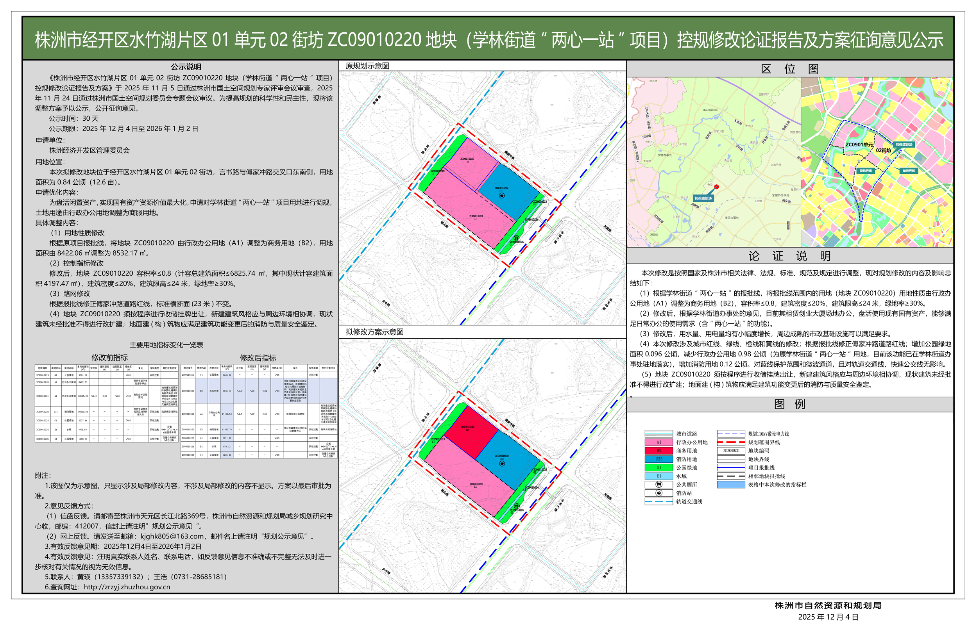Click the 单元界线 label on location map
The height and width of the screenshot is (626, 977).
tap(908, 171)
